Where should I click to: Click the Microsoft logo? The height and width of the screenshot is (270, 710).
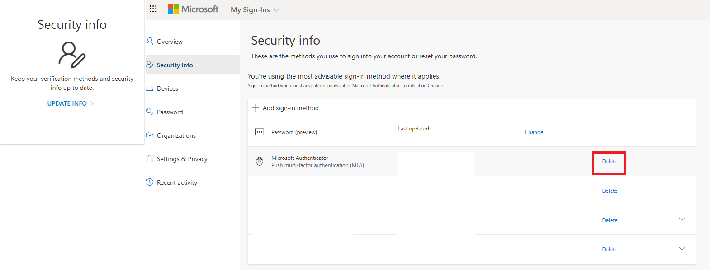pyautogui.click(x=193, y=9)
